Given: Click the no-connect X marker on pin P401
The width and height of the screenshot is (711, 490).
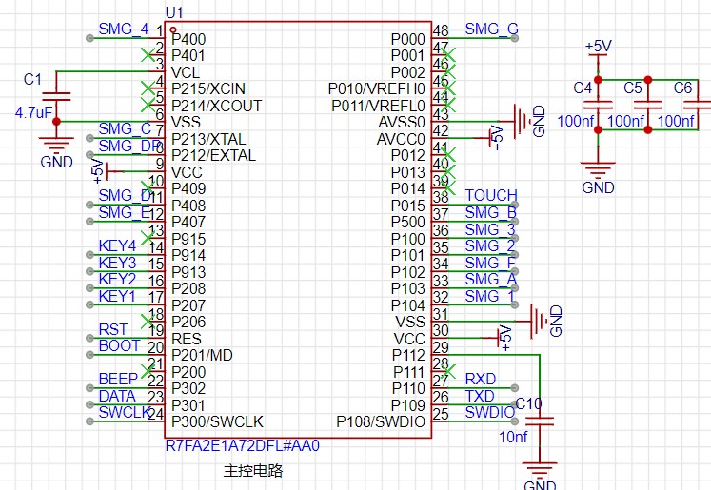Looking at the screenshot, I should pyautogui.click(x=146, y=55).
